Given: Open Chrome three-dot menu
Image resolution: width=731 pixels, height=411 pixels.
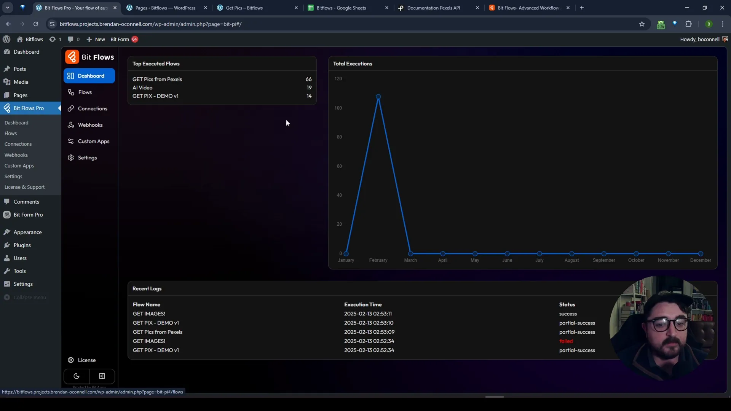Looking at the screenshot, I should [x=723, y=24].
